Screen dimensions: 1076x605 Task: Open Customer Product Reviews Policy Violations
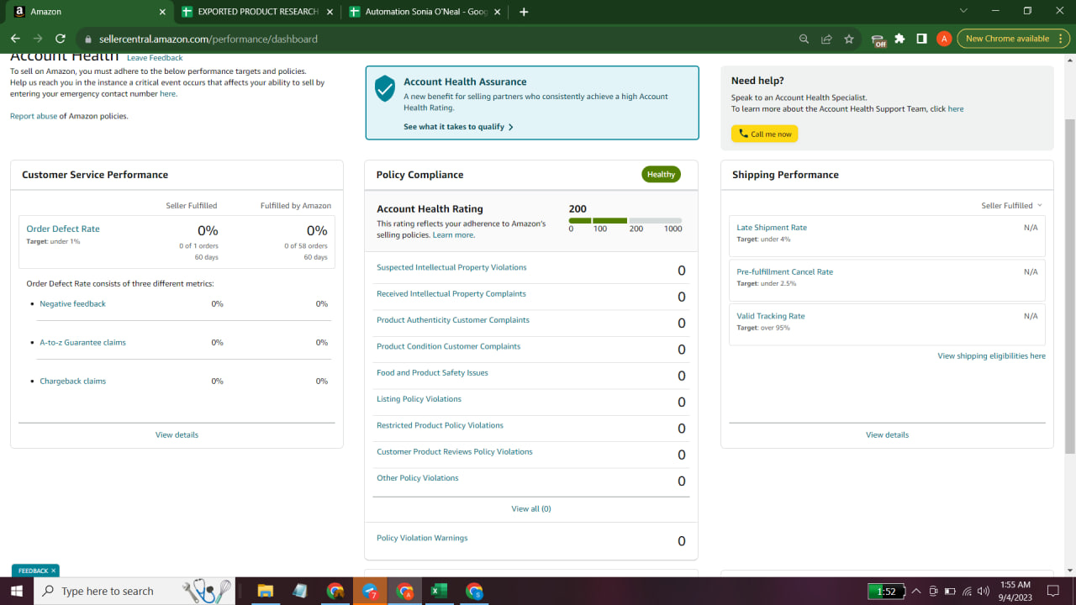click(455, 451)
